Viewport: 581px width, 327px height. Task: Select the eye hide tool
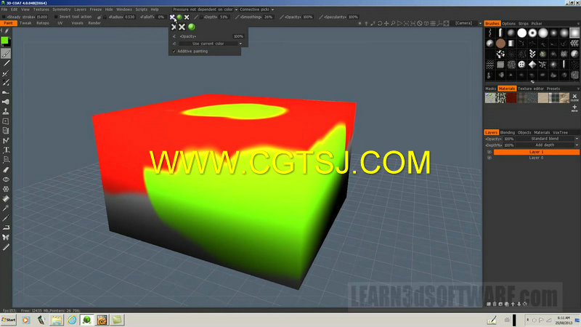click(6, 179)
